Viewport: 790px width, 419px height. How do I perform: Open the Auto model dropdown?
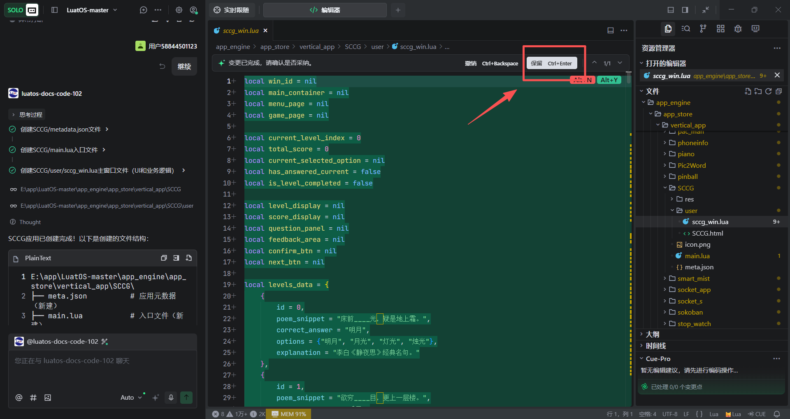point(131,397)
